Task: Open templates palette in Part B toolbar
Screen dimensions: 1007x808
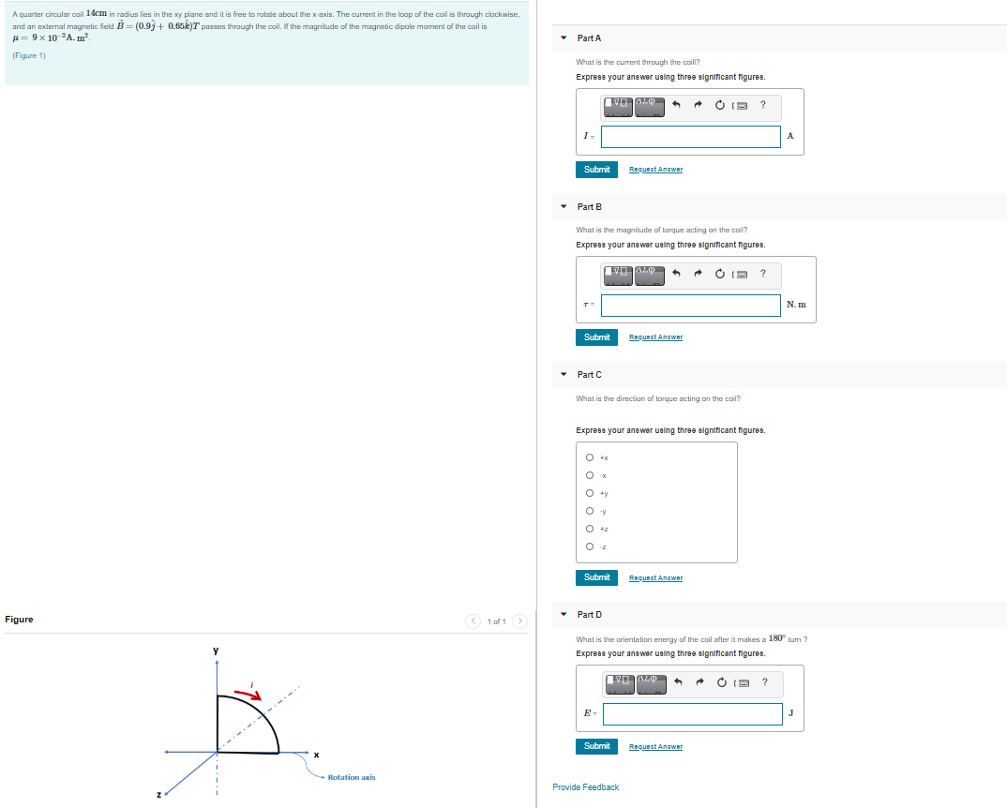Action: (x=618, y=275)
